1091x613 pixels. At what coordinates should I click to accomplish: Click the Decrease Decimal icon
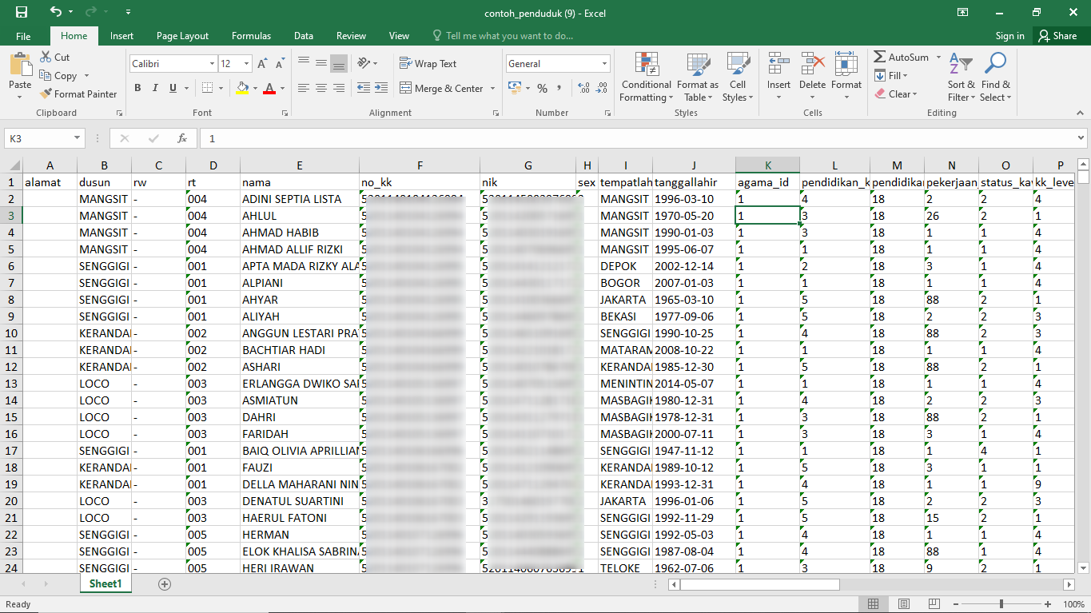pyautogui.click(x=602, y=89)
